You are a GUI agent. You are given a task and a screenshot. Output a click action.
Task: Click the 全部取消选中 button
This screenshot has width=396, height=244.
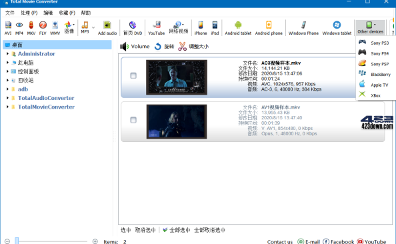(x=209, y=230)
